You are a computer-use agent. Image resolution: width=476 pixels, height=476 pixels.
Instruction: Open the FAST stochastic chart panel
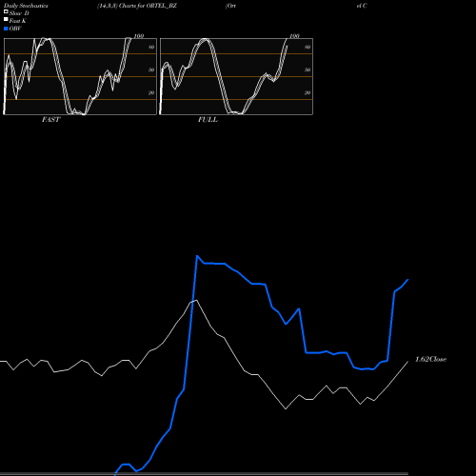tap(80, 76)
